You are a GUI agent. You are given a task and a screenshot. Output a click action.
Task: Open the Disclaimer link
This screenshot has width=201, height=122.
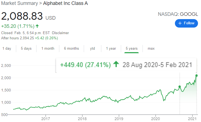(x=61, y=33)
